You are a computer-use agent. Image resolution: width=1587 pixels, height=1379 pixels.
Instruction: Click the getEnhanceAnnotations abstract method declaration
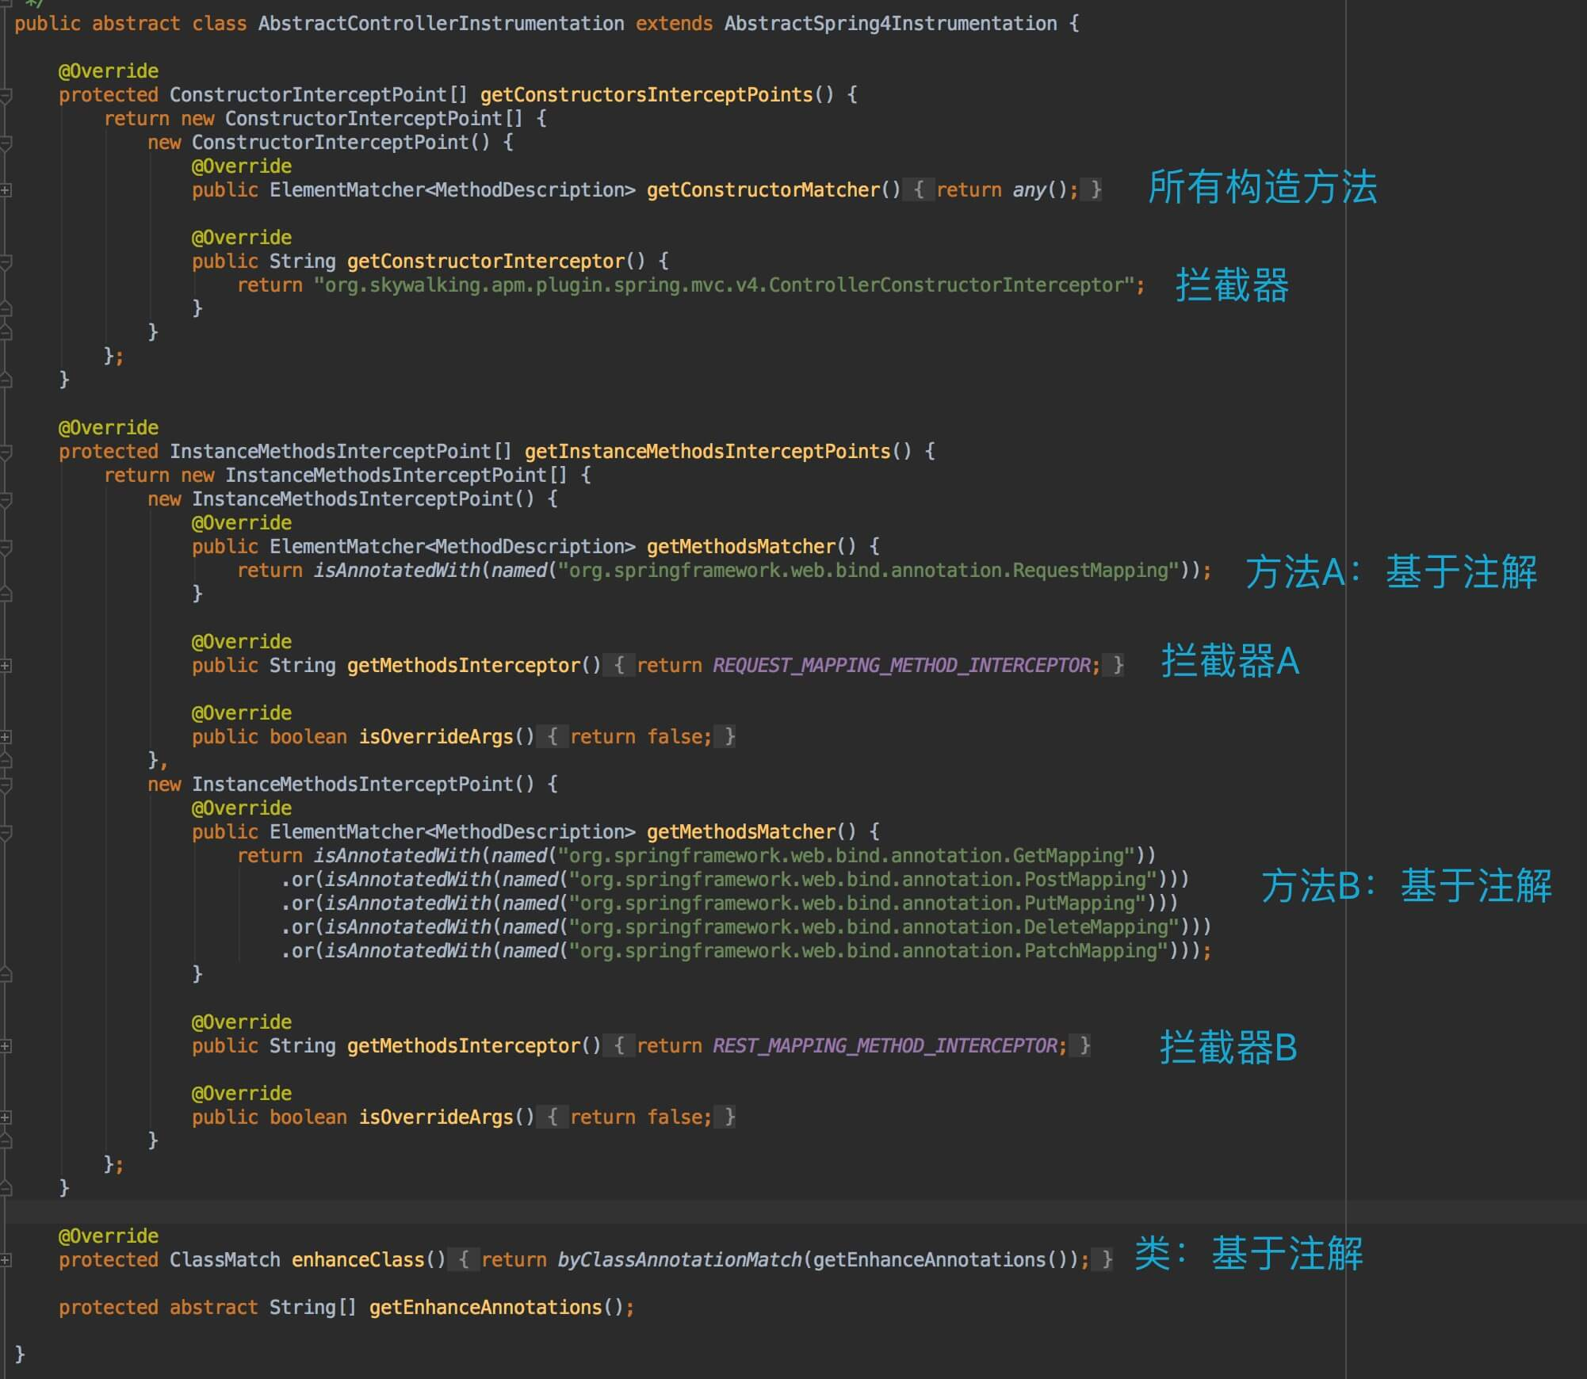[x=485, y=1308]
